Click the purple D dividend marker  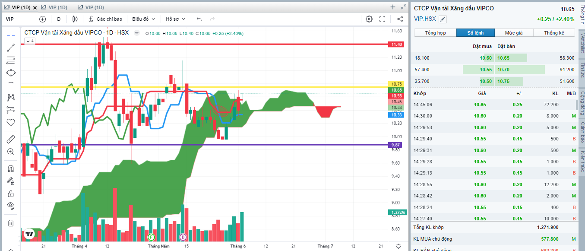pos(183,237)
